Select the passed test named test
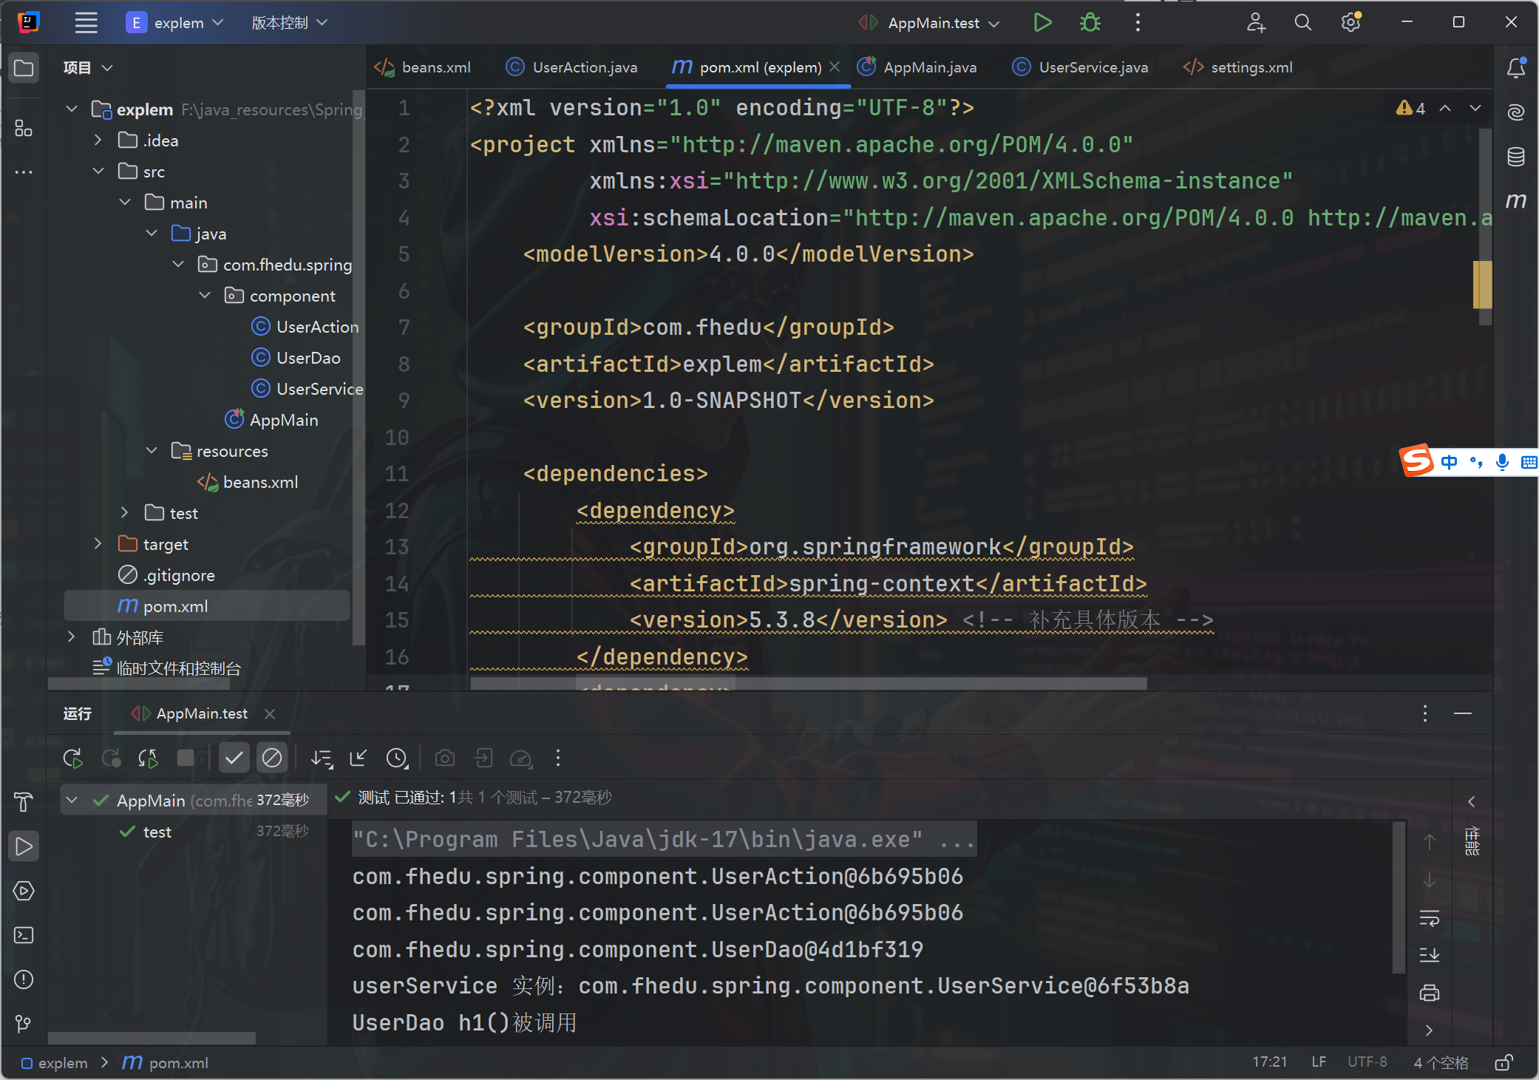The width and height of the screenshot is (1539, 1080). point(157,831)
